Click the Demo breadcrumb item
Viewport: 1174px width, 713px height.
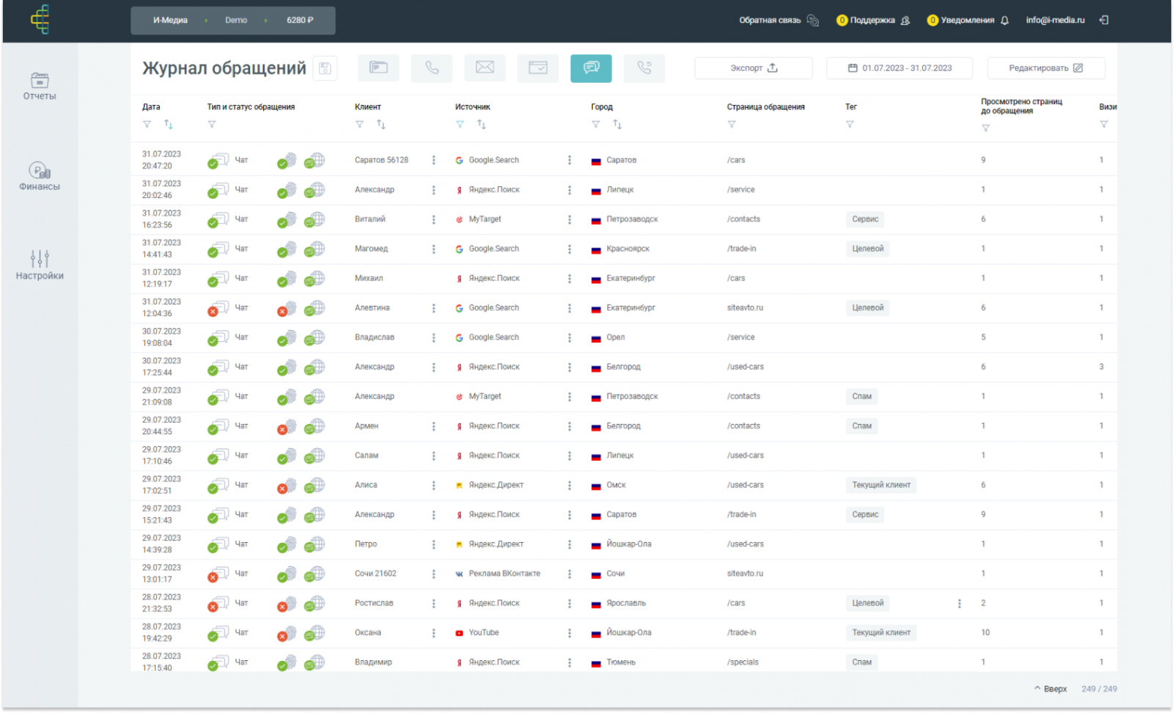point(236,21)
